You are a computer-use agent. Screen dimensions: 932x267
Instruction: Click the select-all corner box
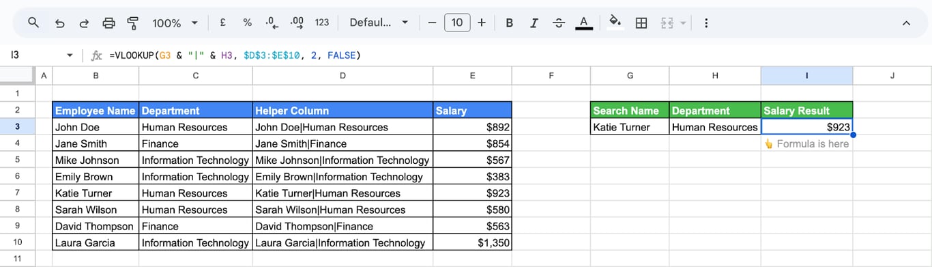[18, 76]
